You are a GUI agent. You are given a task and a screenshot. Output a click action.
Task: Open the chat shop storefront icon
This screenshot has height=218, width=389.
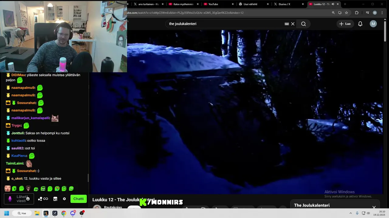pos(55,199)
